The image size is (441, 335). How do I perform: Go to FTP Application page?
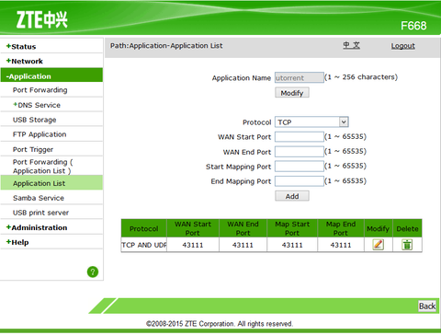point(40,134)
